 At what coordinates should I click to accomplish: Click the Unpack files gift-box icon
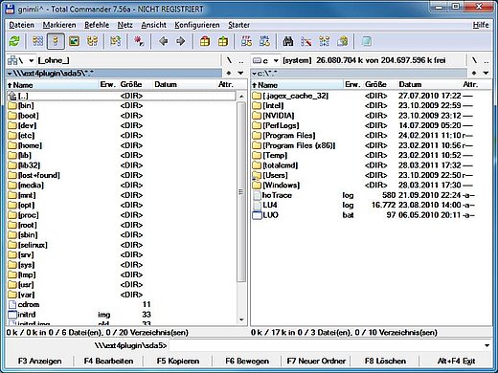[x=223, y=41]
